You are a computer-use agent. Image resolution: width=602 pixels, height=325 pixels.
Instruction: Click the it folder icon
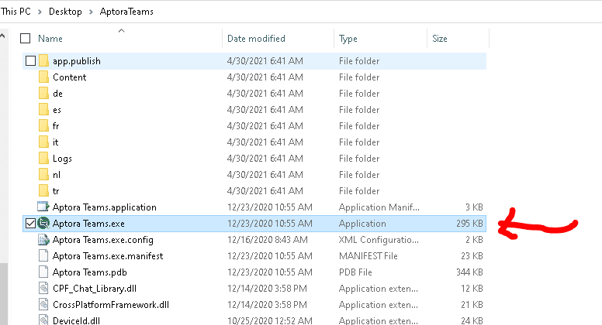43,142
